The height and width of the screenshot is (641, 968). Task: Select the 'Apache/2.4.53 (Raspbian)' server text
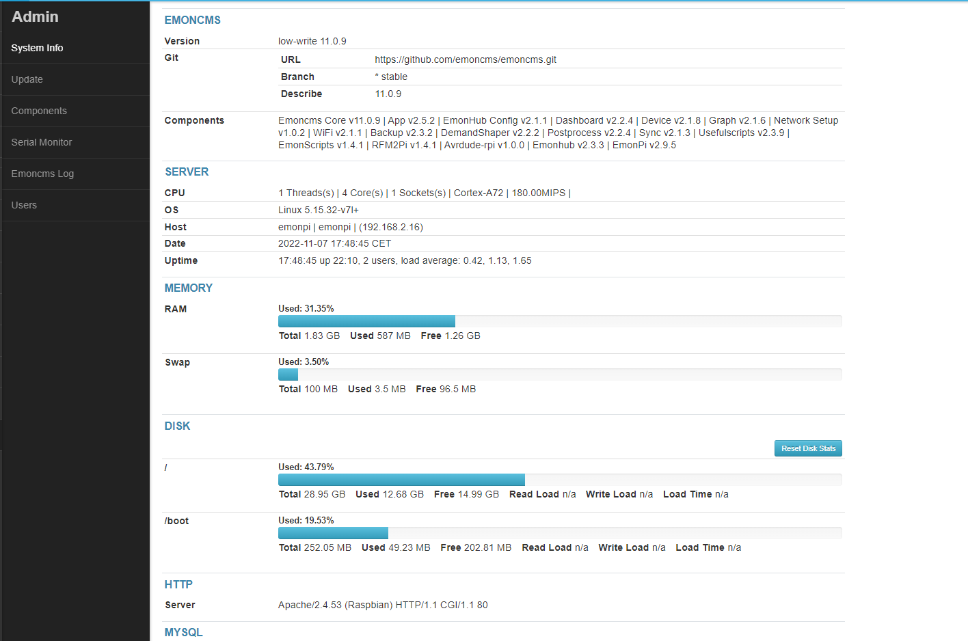[x=336, y=605]
